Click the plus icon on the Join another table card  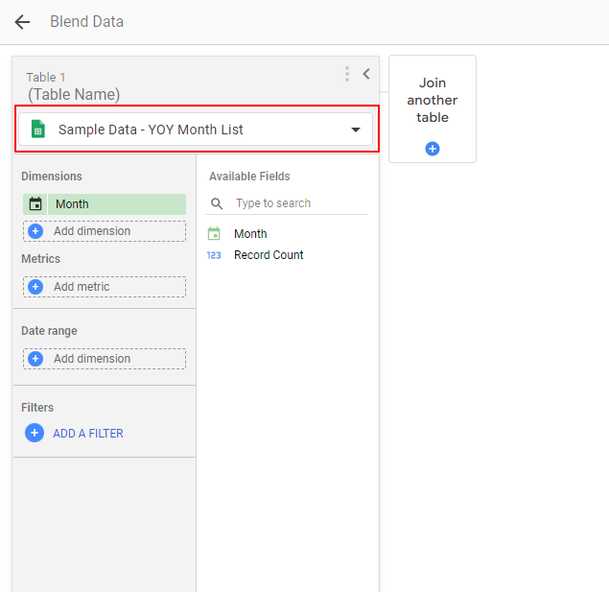(x=433, y=149)
